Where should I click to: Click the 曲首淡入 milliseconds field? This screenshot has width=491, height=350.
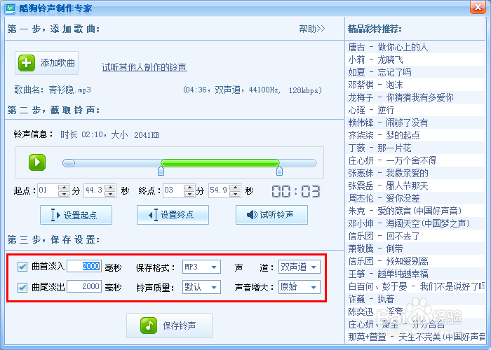(84, 266)
